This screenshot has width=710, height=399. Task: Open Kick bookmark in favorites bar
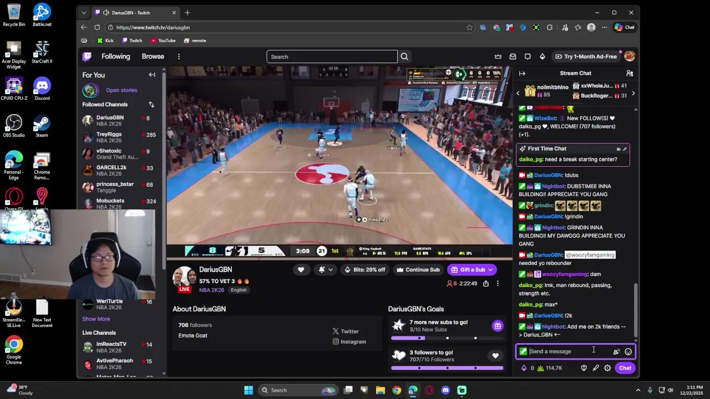[x=105, y=40]
